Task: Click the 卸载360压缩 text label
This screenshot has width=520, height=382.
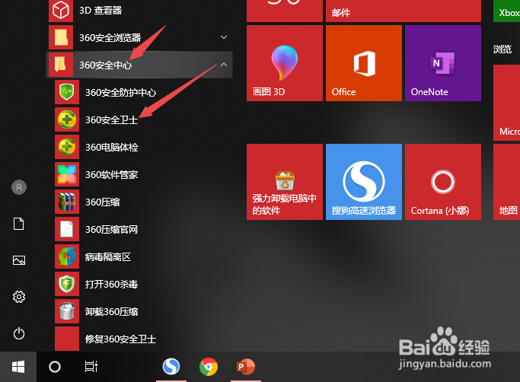Action: (111, 312)
